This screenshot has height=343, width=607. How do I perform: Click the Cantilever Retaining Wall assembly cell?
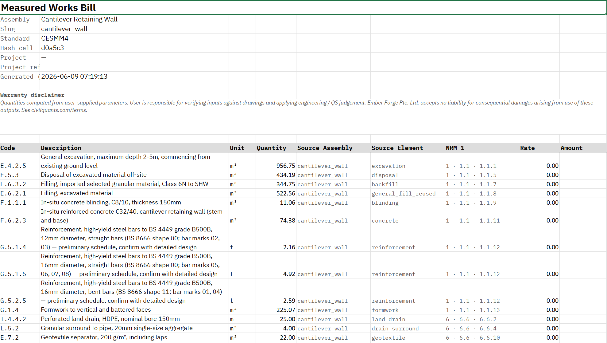134,19
